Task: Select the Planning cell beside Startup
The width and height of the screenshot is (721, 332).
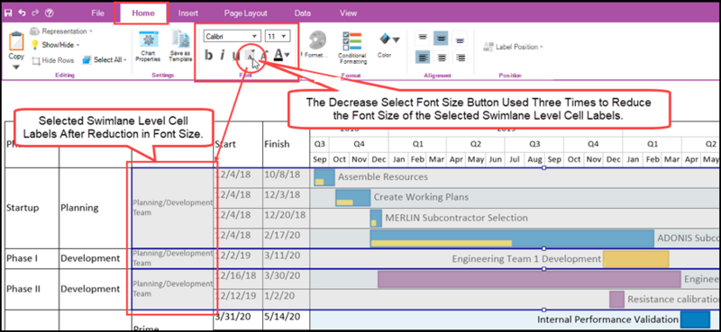Action: 96,208
